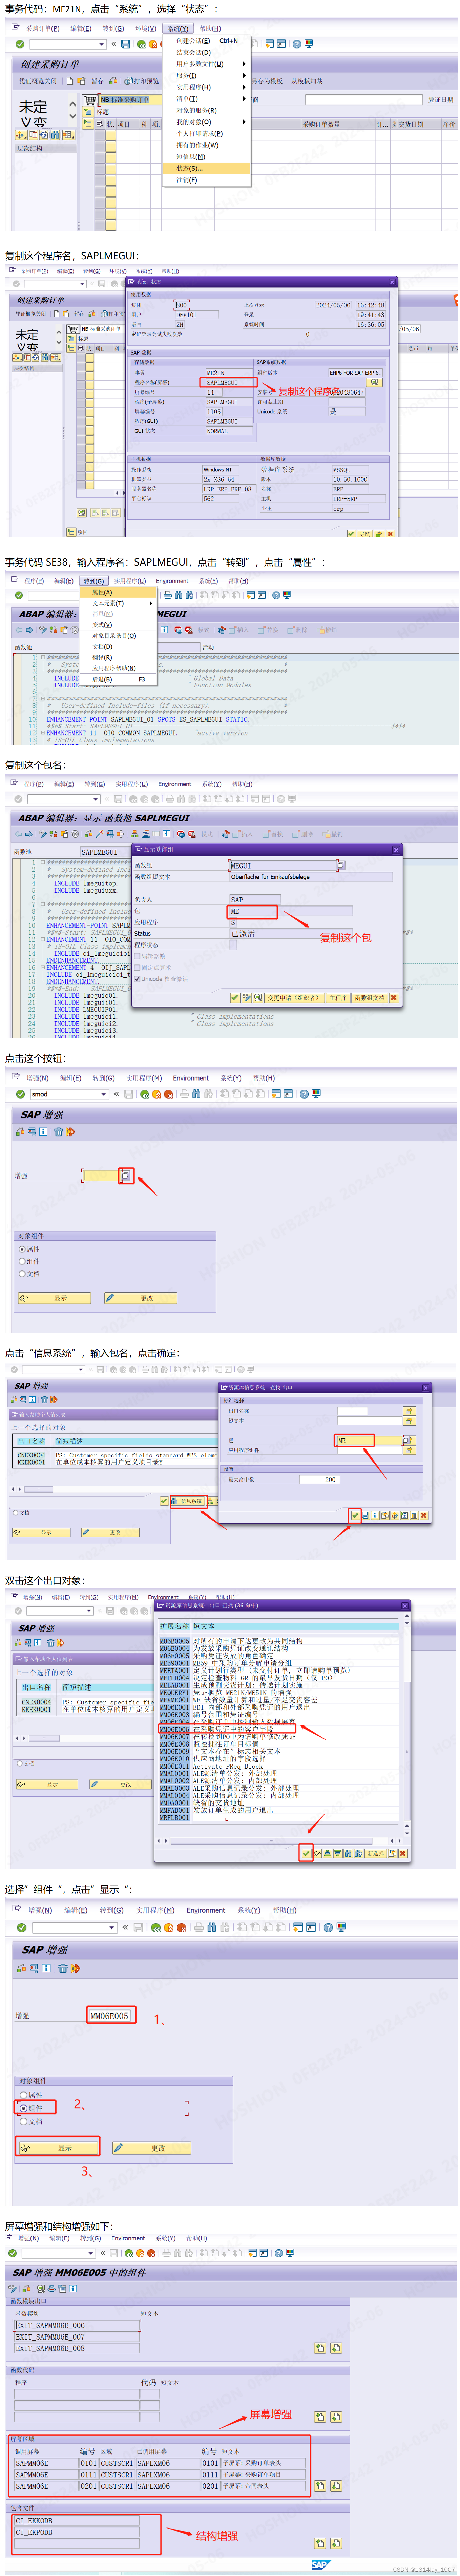The width and height of the screenshot is (460, 2576).
Task: Toggle the 编辑器锁 checkbox in attributes dialog
Action: 138,956
